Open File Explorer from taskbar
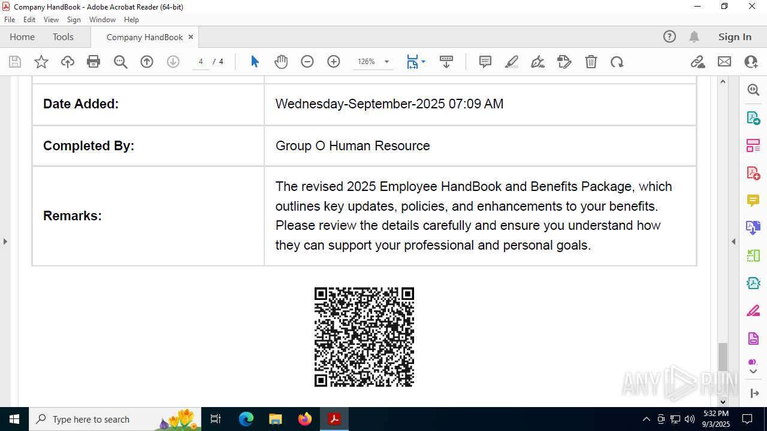 click(276, 419)
